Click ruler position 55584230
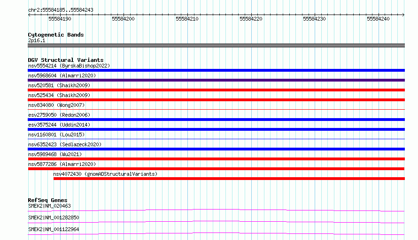This screenshot has width=418, height=240. 314,19
